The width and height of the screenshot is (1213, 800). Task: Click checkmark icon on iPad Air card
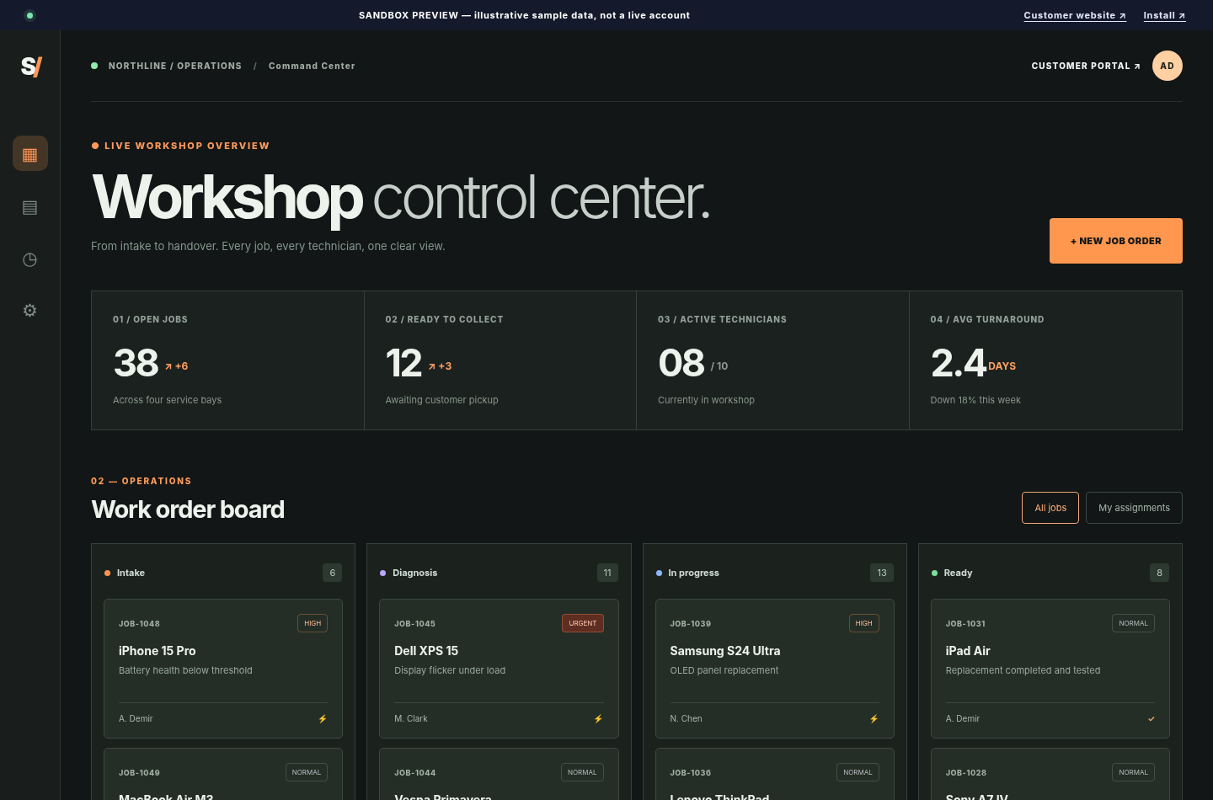tap(1152, 719)
